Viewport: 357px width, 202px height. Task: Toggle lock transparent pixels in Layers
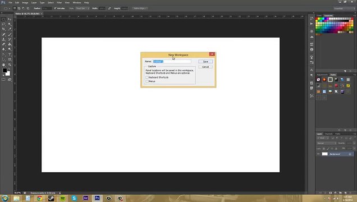click(324, 149)
